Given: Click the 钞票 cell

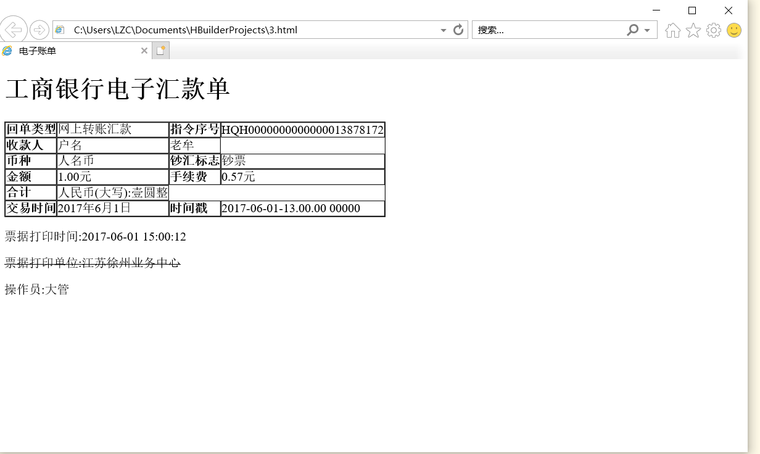Looking at the screenshot, I should point(303,161).
